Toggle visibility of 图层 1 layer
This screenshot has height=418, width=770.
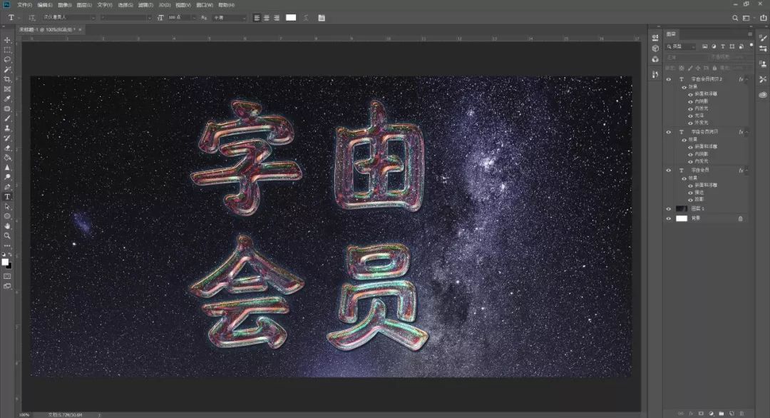tap(669, 208)
